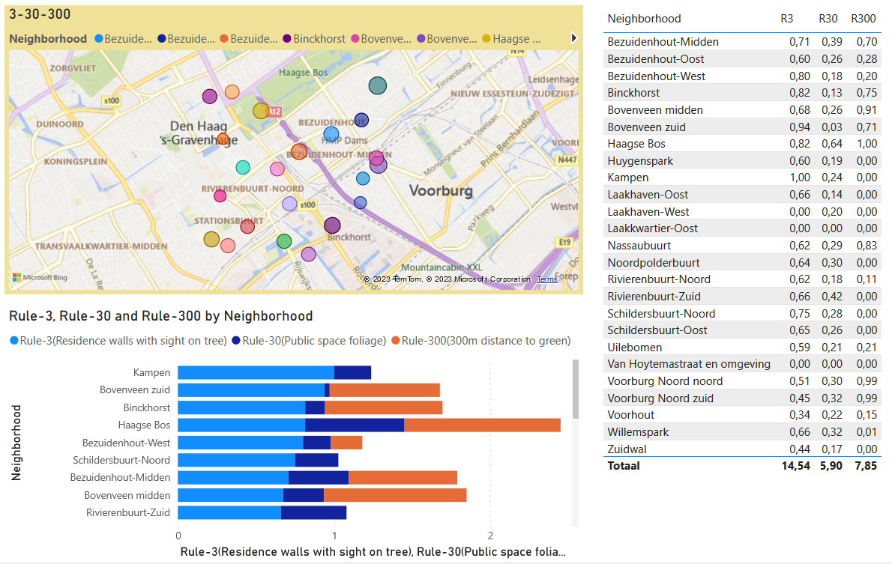Click the bar chart vertical scrollbar

(x=576, y=389)
